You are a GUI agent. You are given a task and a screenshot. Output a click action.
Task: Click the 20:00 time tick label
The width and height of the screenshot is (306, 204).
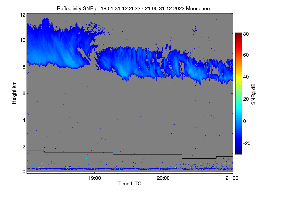[x=163, y=178]
